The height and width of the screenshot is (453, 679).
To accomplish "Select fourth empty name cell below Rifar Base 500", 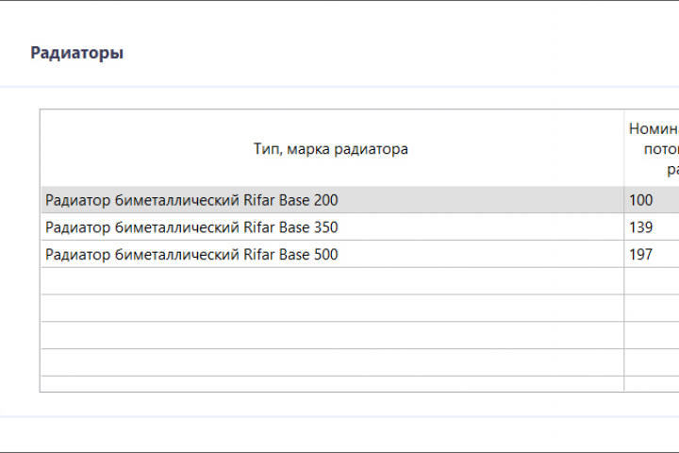I will [x=333, y=362].
